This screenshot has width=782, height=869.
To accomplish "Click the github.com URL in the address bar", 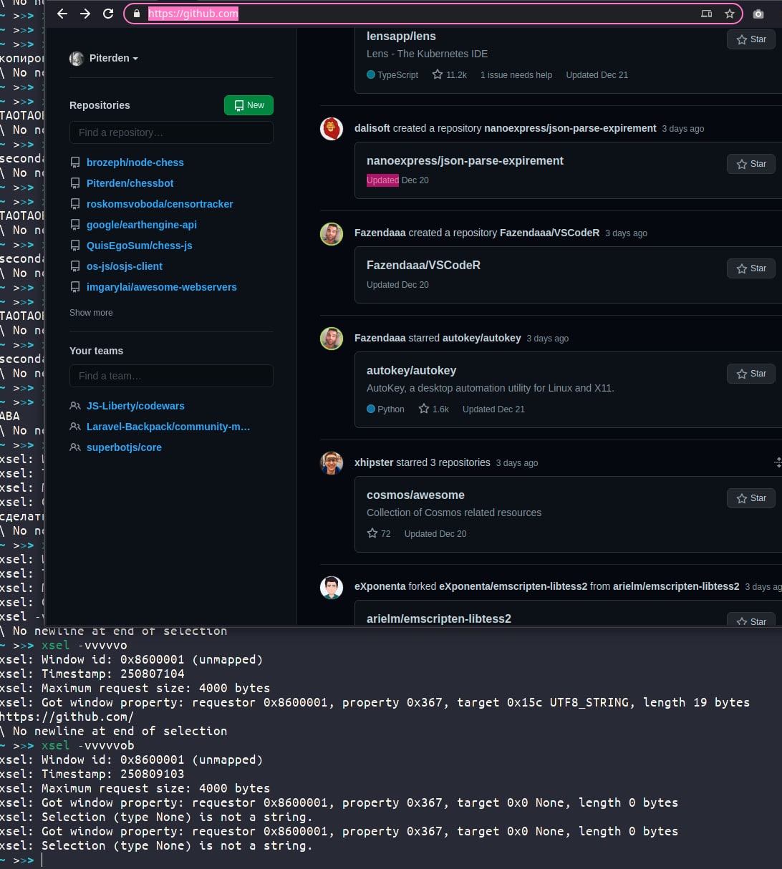I will pos(193,14).
